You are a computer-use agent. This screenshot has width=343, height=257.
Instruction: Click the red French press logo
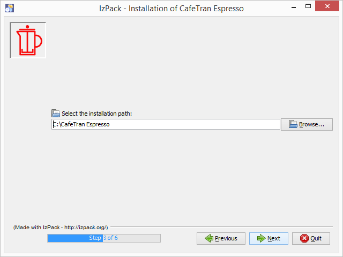[28, 40]
